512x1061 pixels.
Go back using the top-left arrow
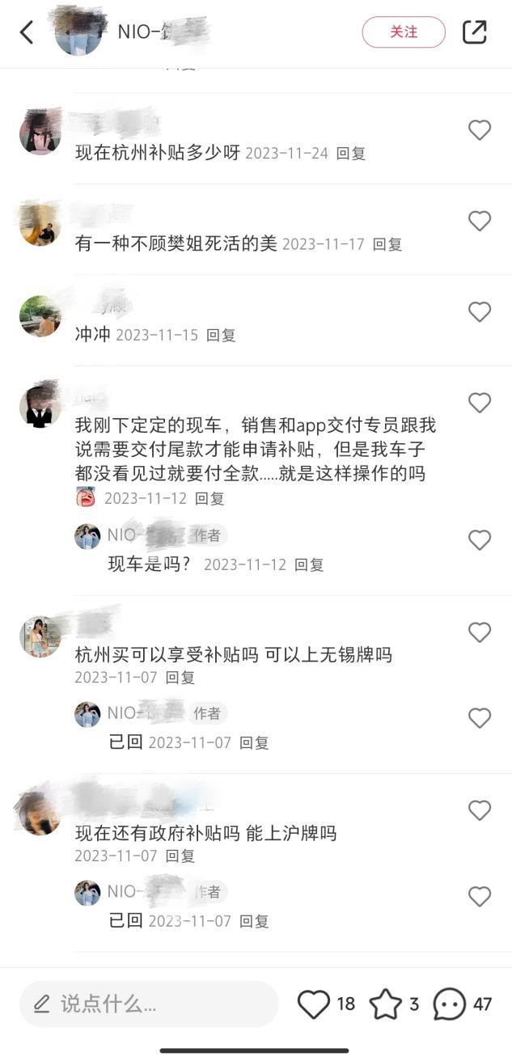[x=27, y=32]
